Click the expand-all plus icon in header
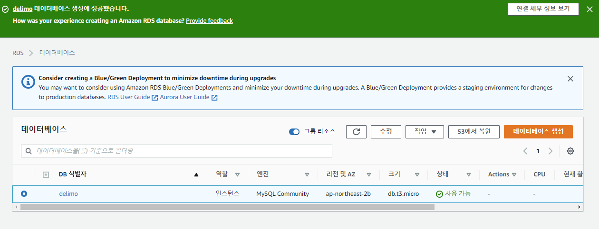Viewport: 599px width, 229px height. (46, 174)
